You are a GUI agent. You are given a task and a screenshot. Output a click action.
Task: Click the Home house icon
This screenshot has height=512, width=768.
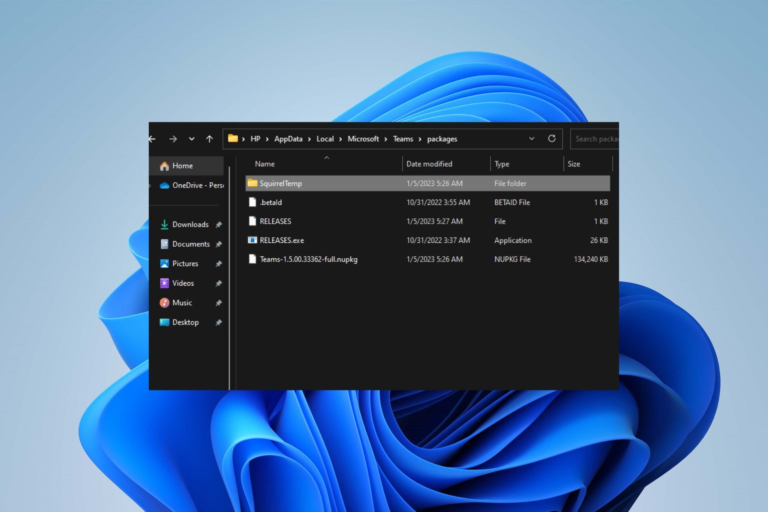click(x=164, y=166)
